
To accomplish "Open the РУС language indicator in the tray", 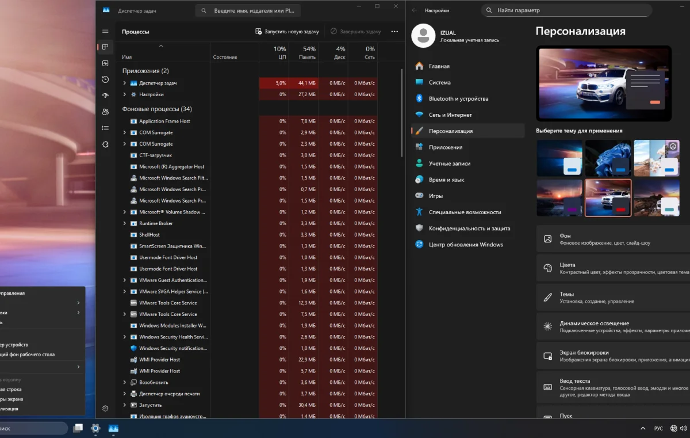I will [x=659, y=428].
